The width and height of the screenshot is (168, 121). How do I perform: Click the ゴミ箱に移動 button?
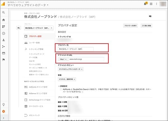(146, 26)
